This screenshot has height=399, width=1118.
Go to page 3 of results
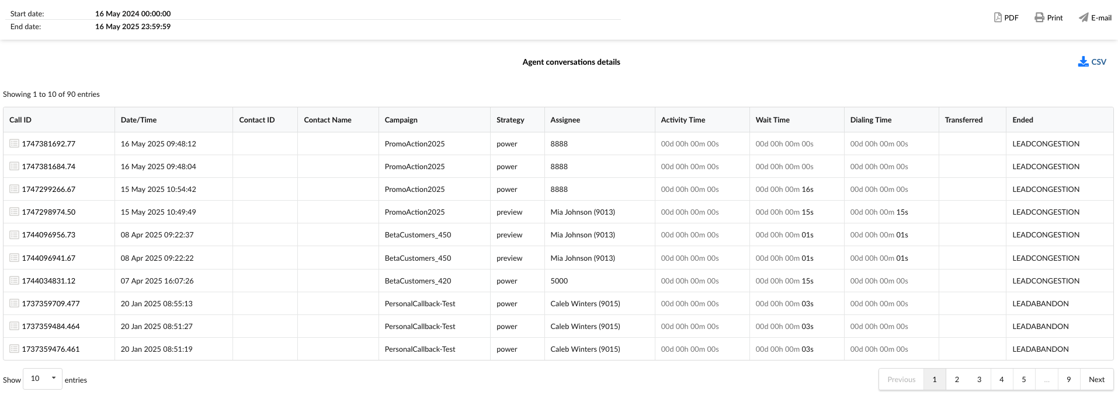point(979,379)
